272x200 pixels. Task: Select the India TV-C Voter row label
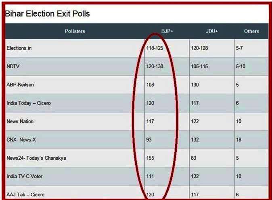[x=25, y=176]
